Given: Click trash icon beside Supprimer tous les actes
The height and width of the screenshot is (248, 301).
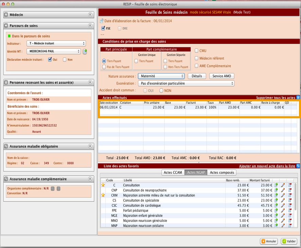Looking at the screenshot, I should tap(298, 98).
